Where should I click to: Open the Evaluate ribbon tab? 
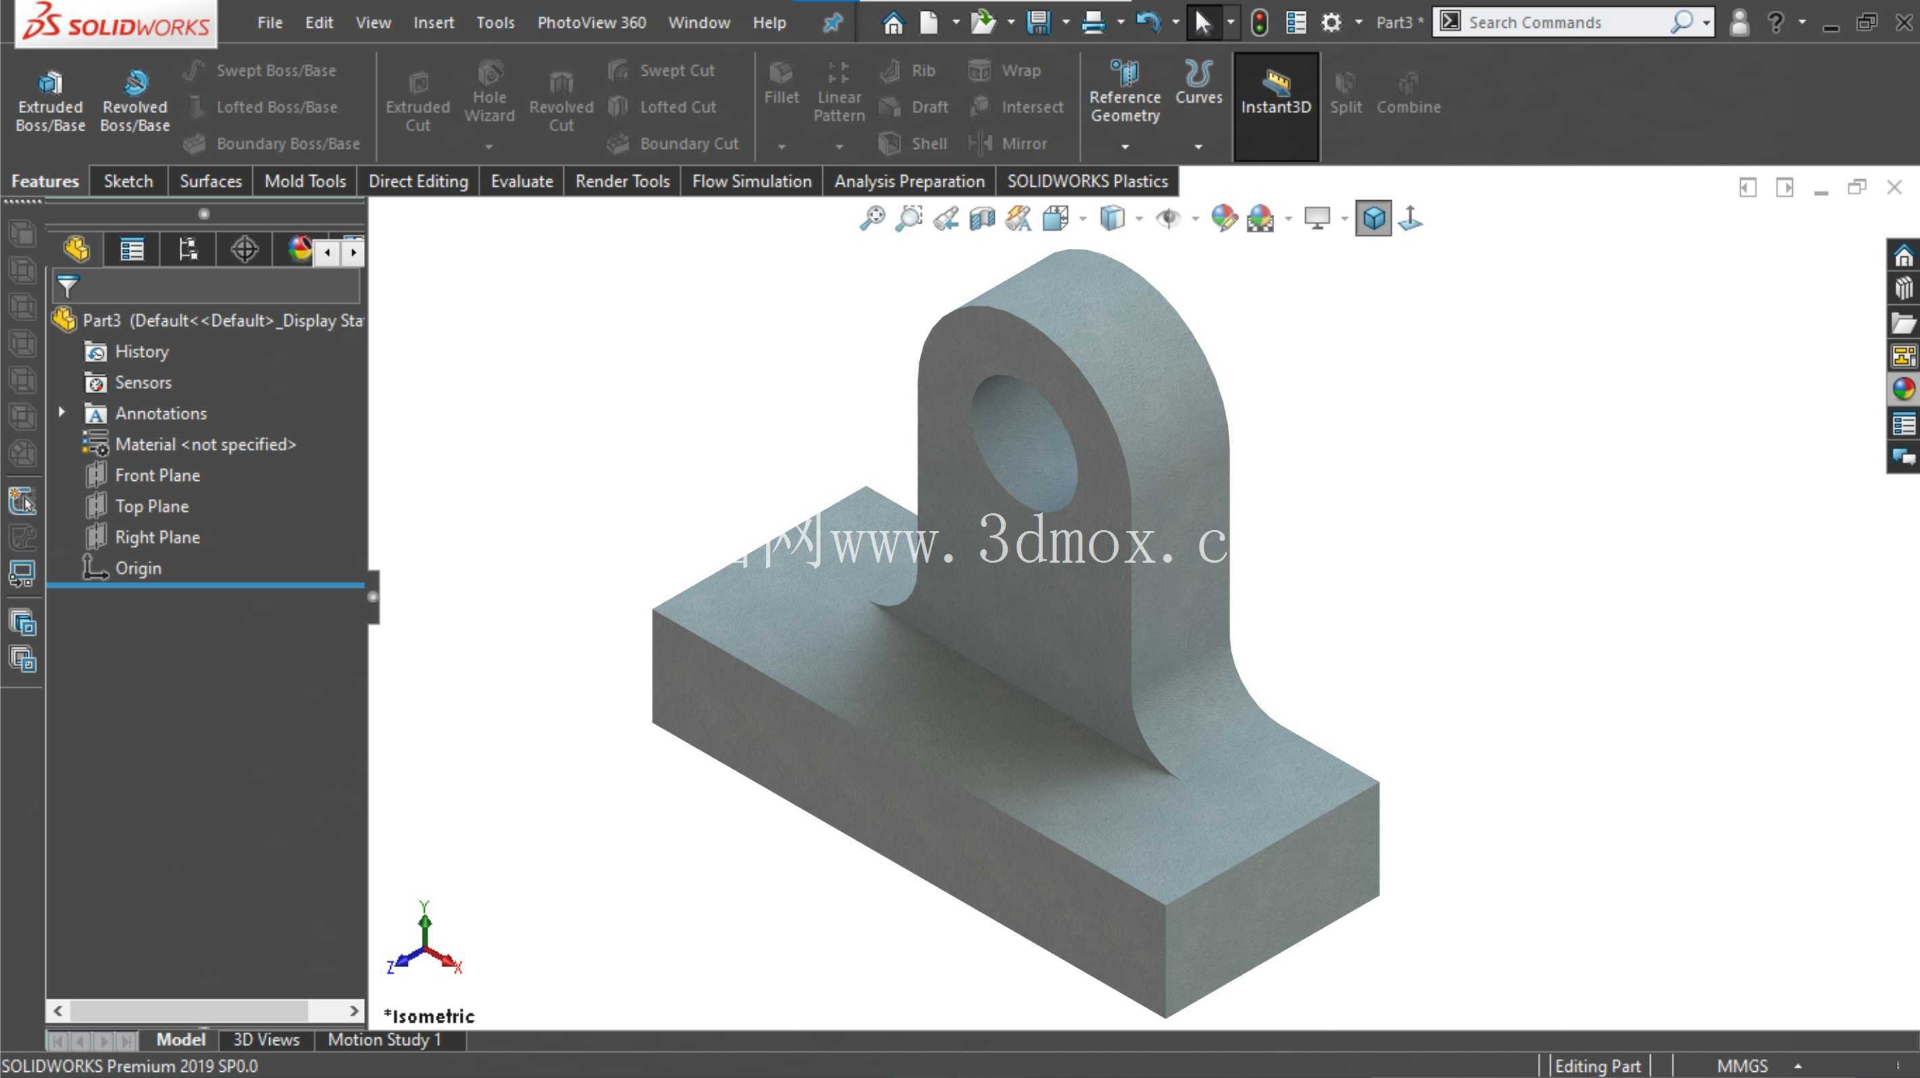(521, 181)
